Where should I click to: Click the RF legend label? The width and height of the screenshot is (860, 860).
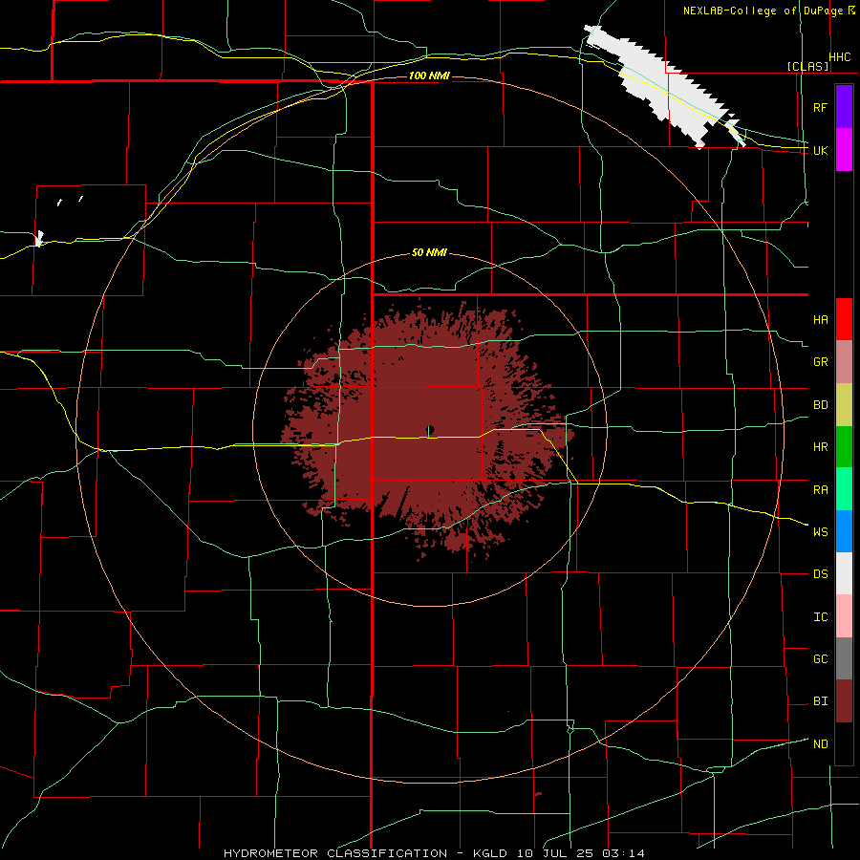(x=820, y=107)
